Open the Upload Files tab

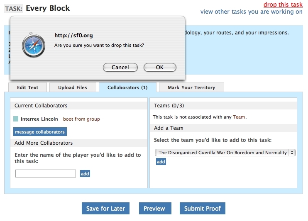coord(73,87)
